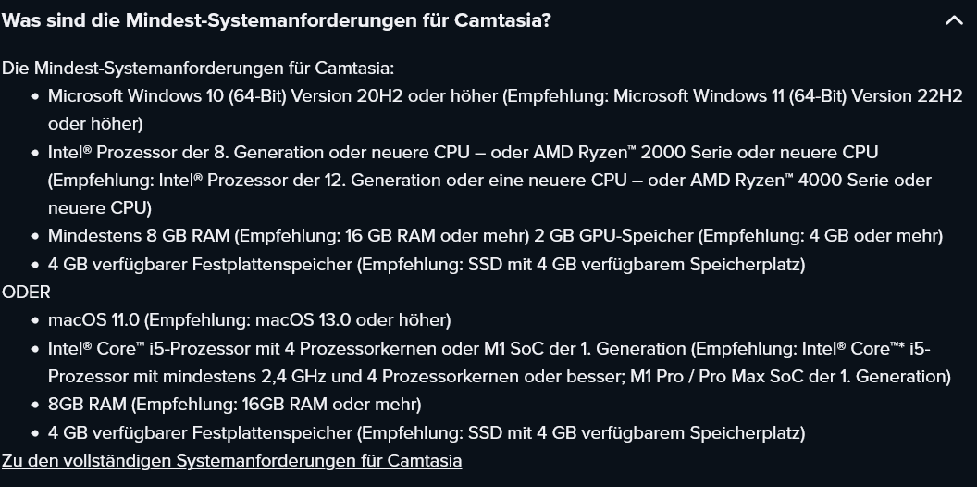Click the intro line 'Die Mindest-Systemanforderungen für Camtasia:'
The image size is (977, 487).
[x=198, y=68]
